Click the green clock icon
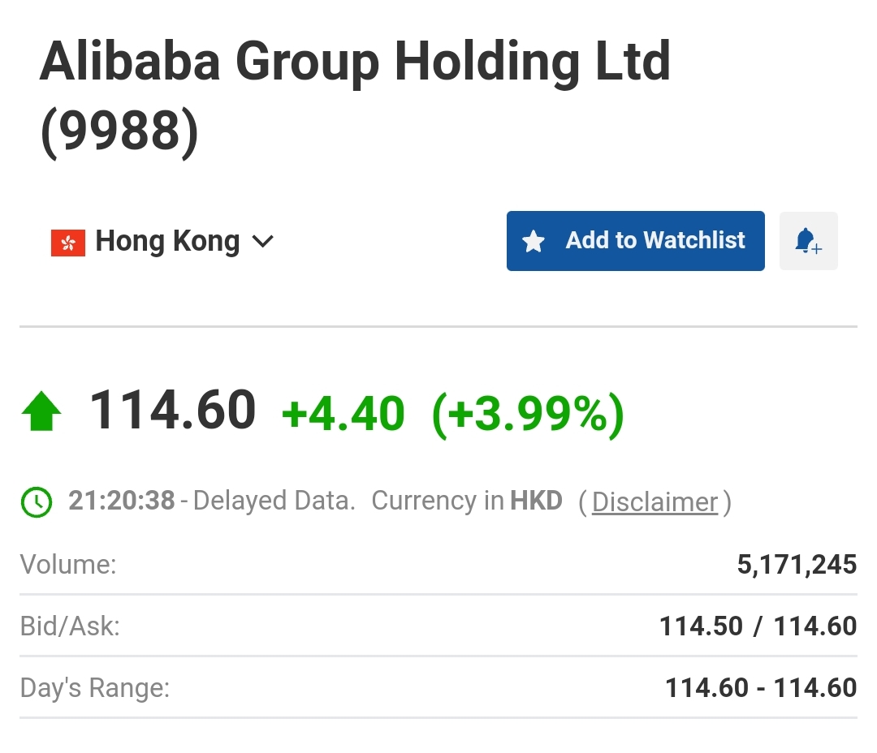This screenshot has width=877, height=753. [37, 502]
